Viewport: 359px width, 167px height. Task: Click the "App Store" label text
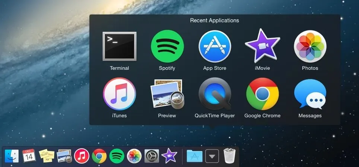pyautogui.click(x=215, y=68)
